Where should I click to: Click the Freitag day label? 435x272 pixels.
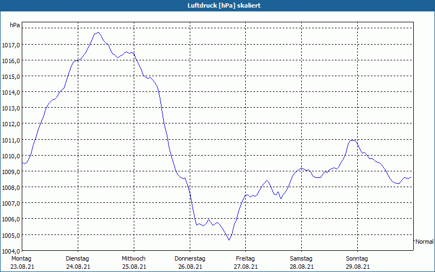coord(245,259)
